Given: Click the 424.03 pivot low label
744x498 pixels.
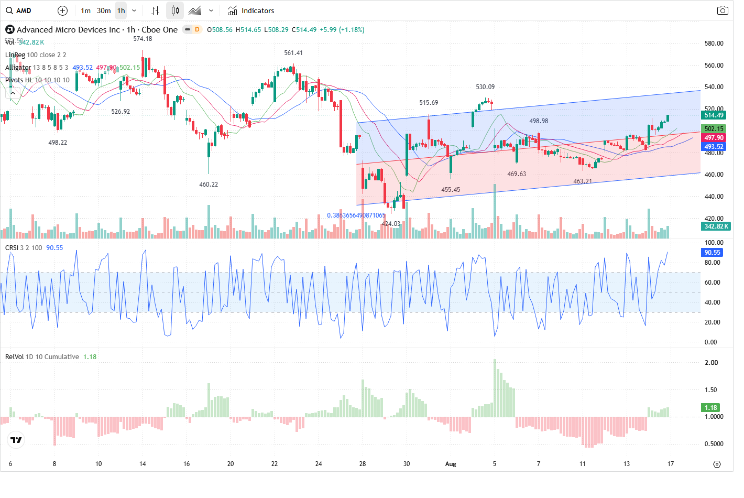Looking at the screenshot, I should tap(391, 224).
